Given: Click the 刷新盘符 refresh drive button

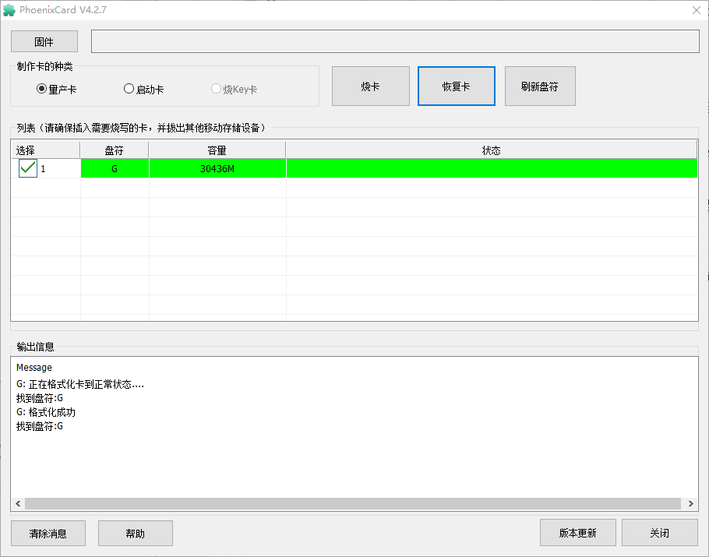Looking at the screenshot, I should tap(540, 86).
